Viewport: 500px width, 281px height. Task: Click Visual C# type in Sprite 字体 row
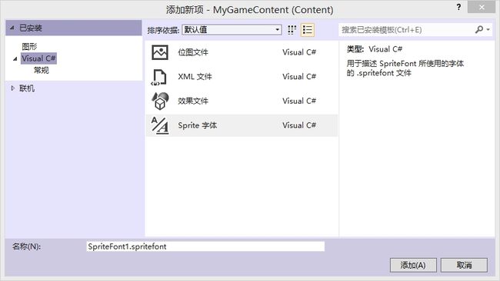299,125
